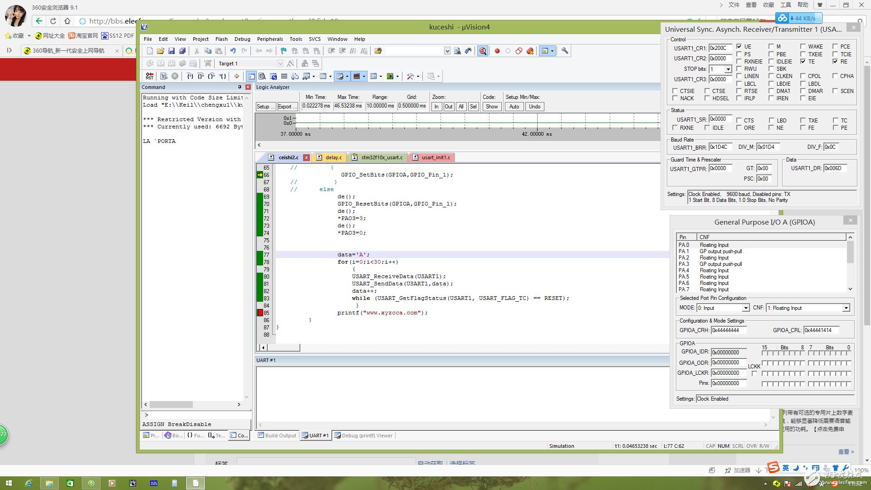871x490 pixels.
Task: Toggle the TE checkbox
Action: [x=803, y=61]
